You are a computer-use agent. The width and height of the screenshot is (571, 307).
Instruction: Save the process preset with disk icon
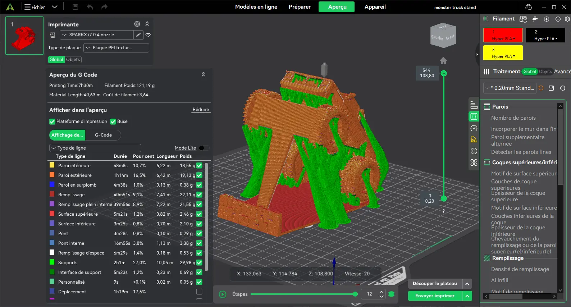point(551,88)
